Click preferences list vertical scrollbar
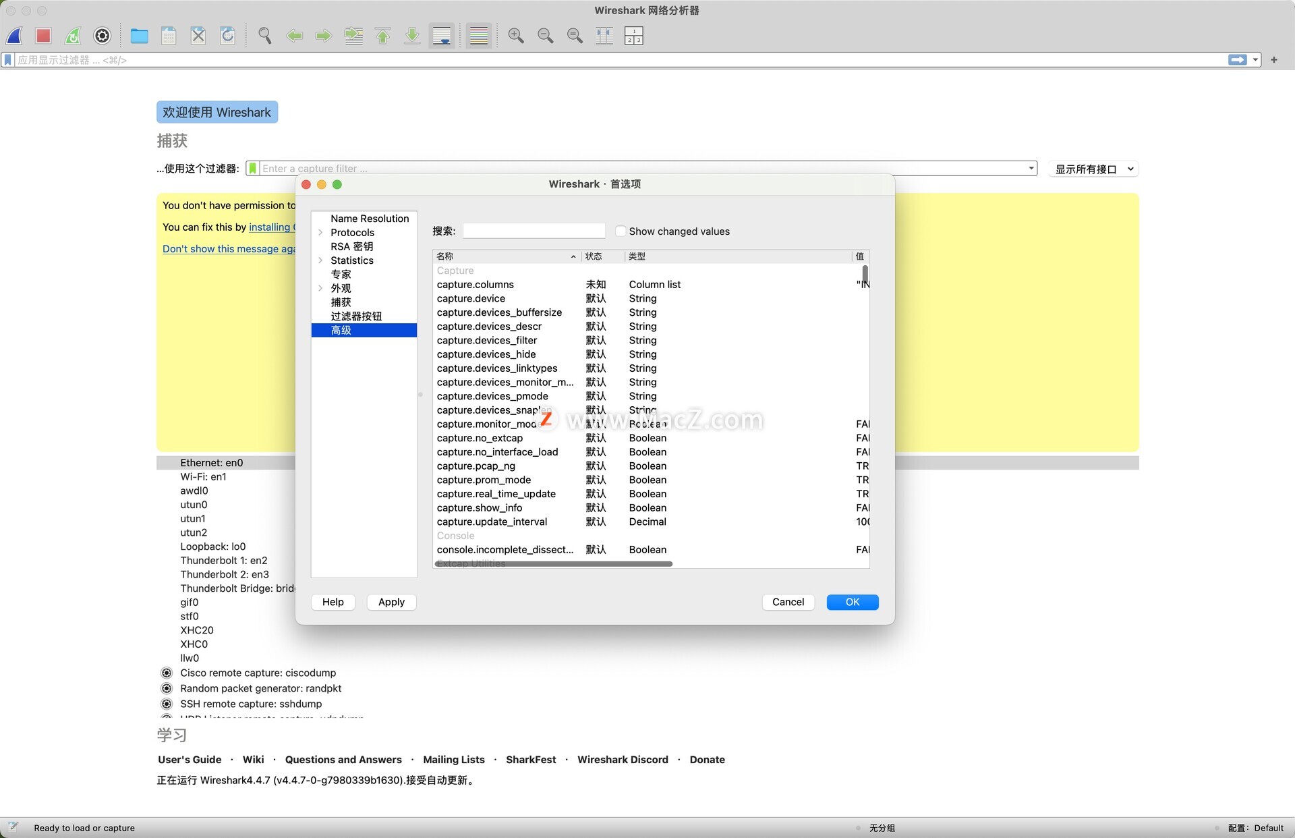This screenshot has height=838, width=1295. [x=865, y=275]
